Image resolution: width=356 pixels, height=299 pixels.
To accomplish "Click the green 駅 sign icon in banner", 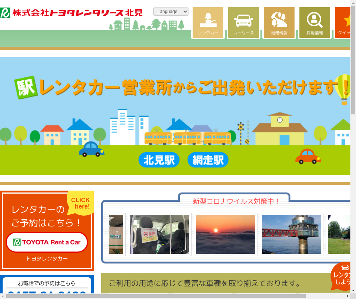I will click(25, 87).
